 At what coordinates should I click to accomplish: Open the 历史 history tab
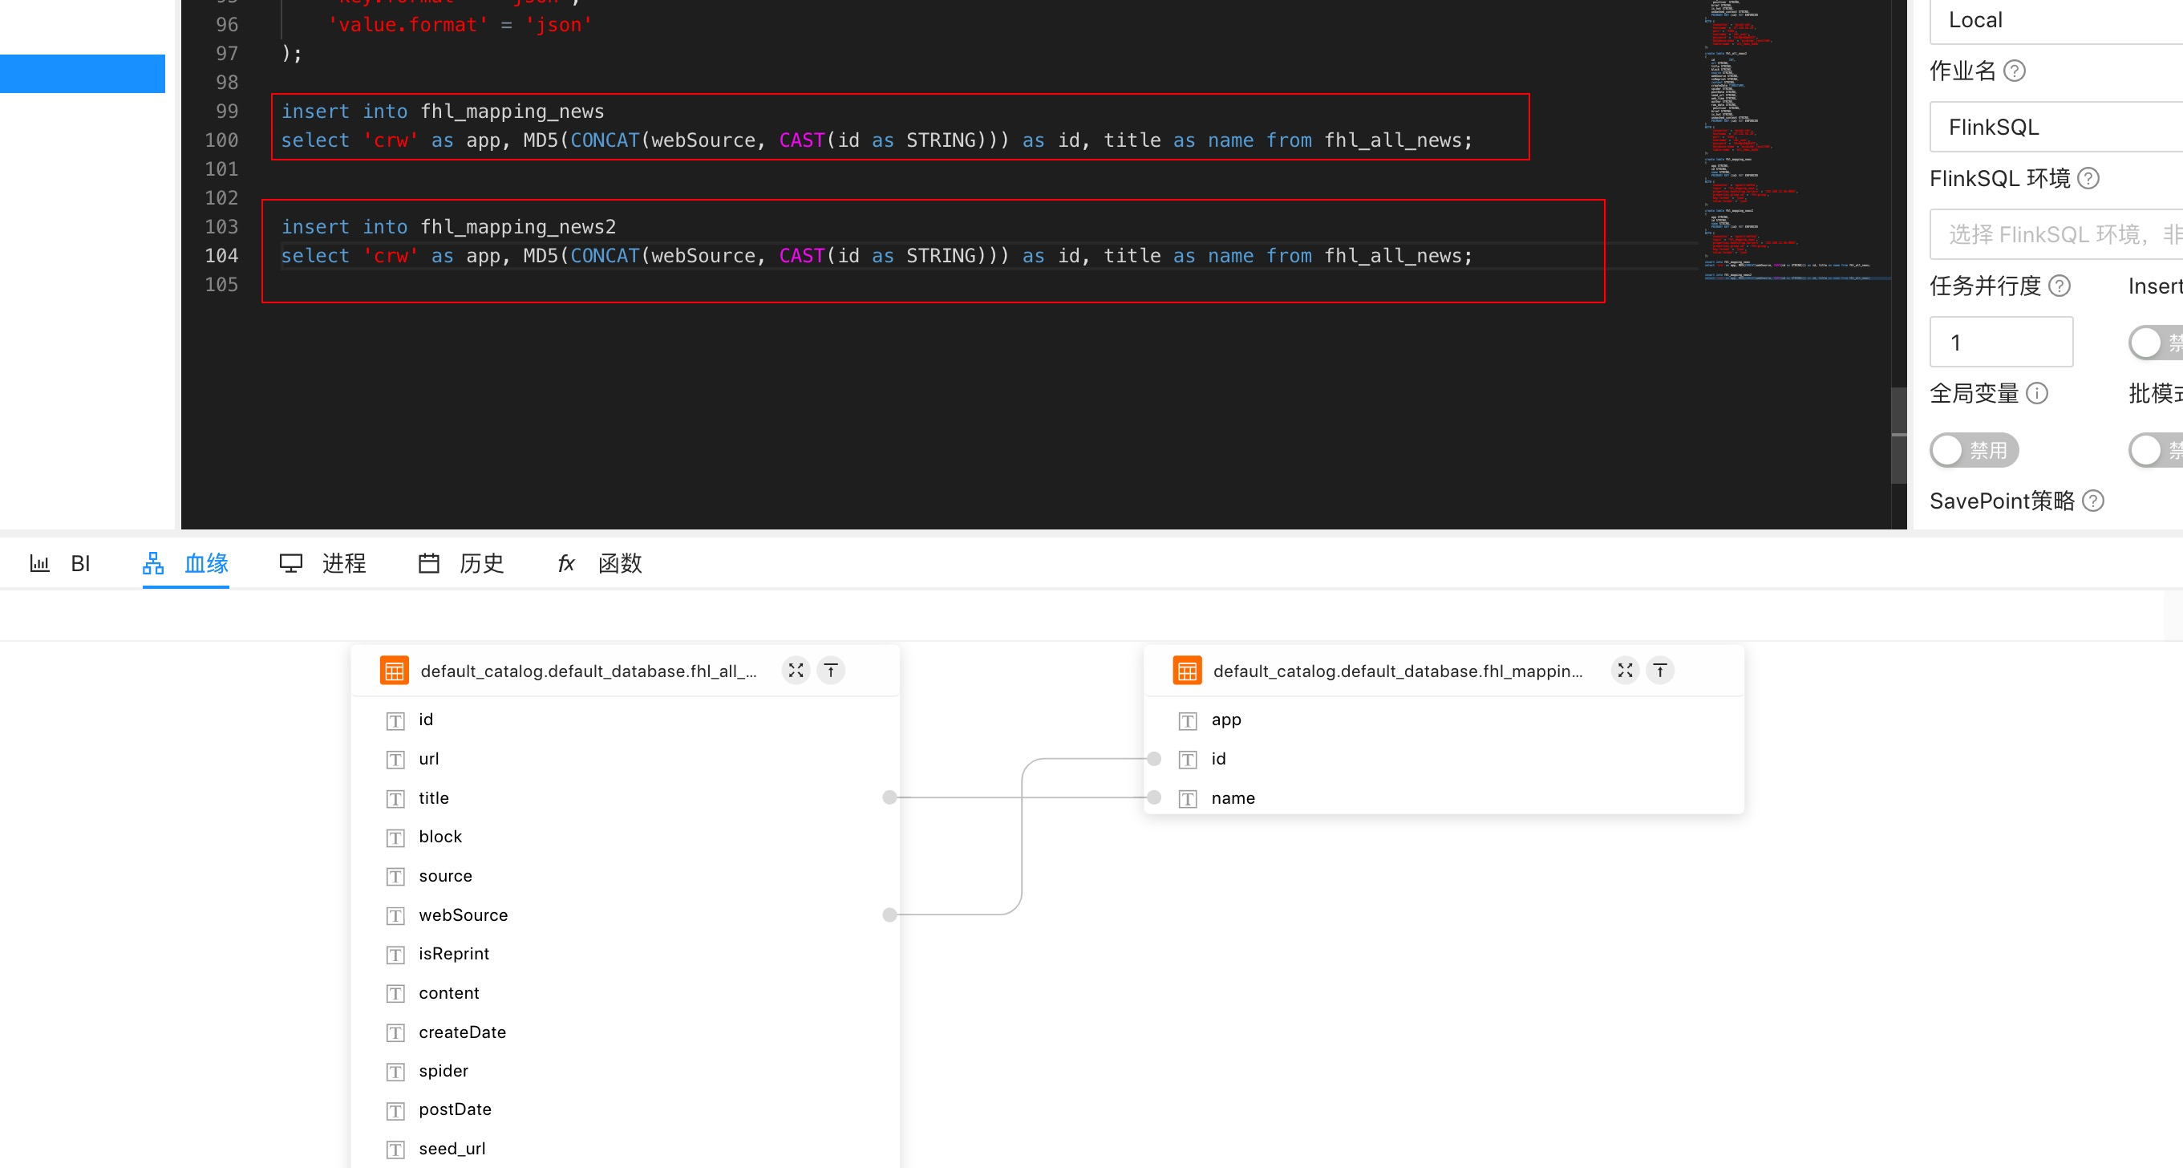(461, 563)
